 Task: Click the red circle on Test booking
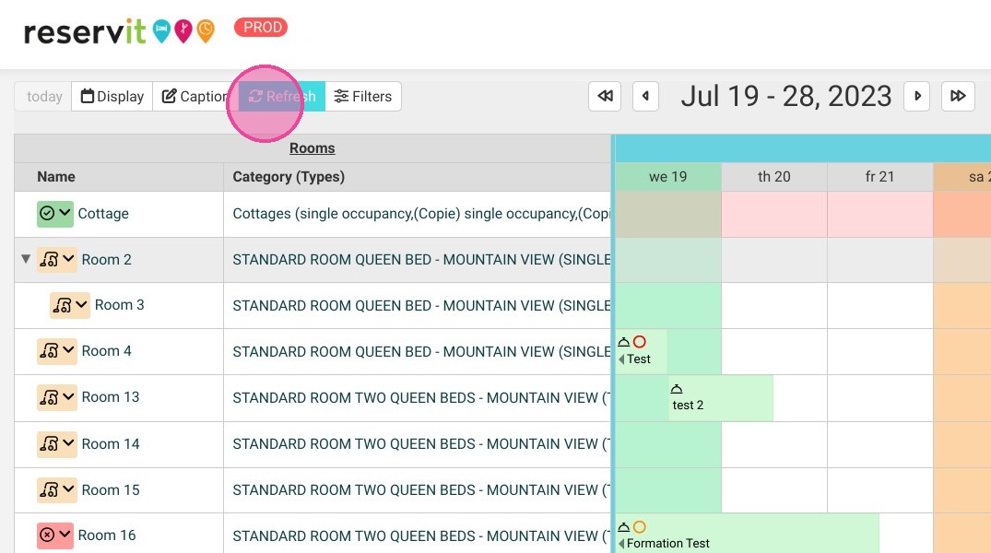pos(640,342)
